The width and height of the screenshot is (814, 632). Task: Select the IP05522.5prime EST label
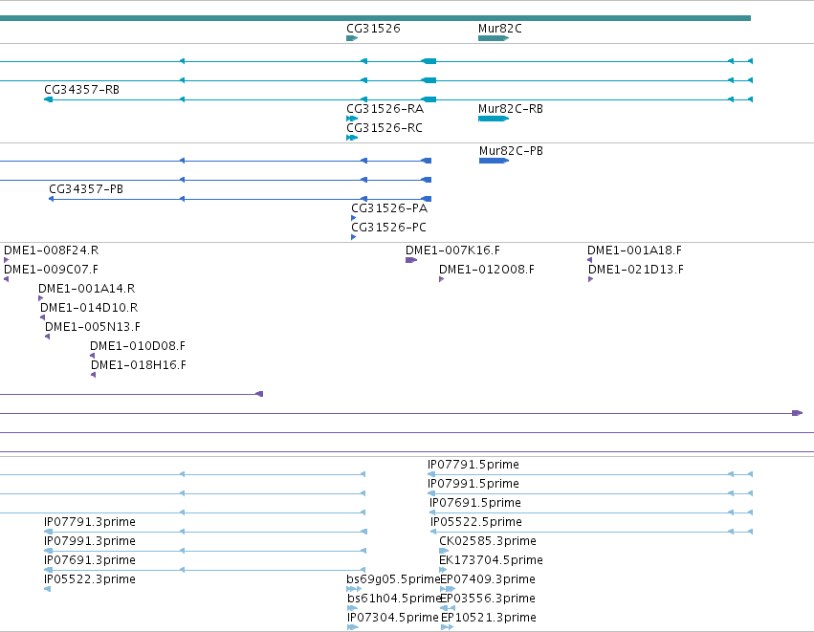point(476,522)
